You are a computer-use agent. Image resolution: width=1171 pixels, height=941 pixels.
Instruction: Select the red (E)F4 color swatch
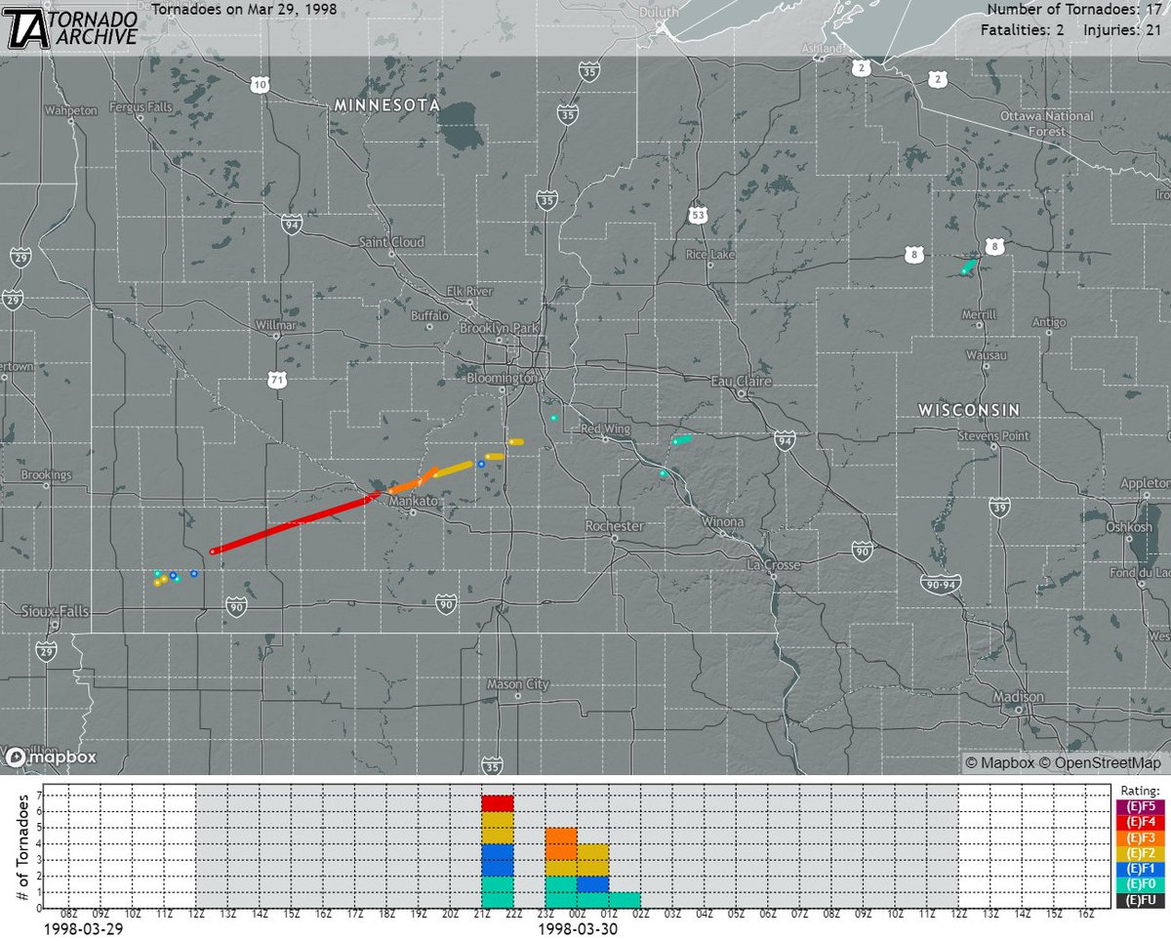1142,820
